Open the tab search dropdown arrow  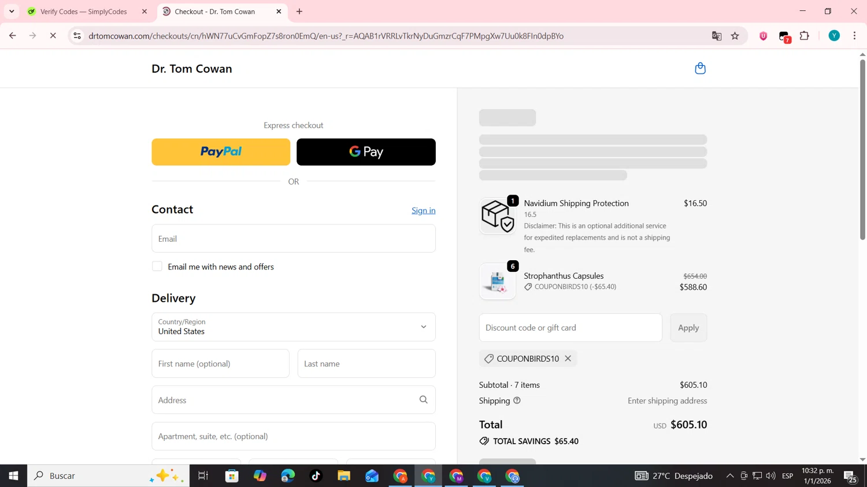(x=12, y=12)
